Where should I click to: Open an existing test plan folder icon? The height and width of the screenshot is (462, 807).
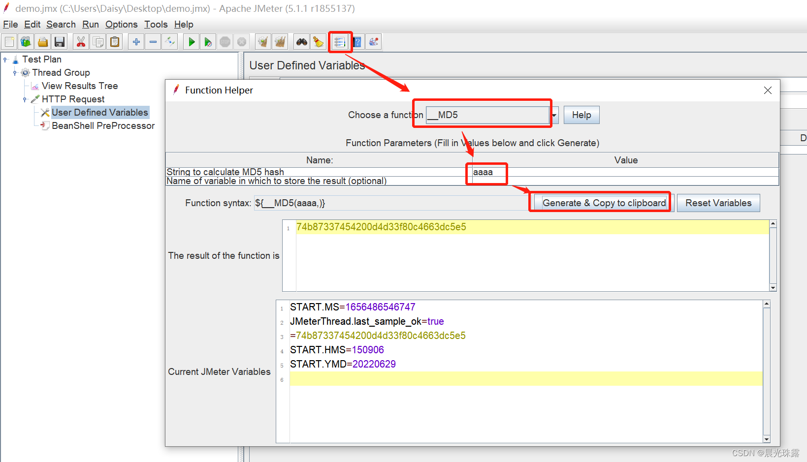point(42,41)
